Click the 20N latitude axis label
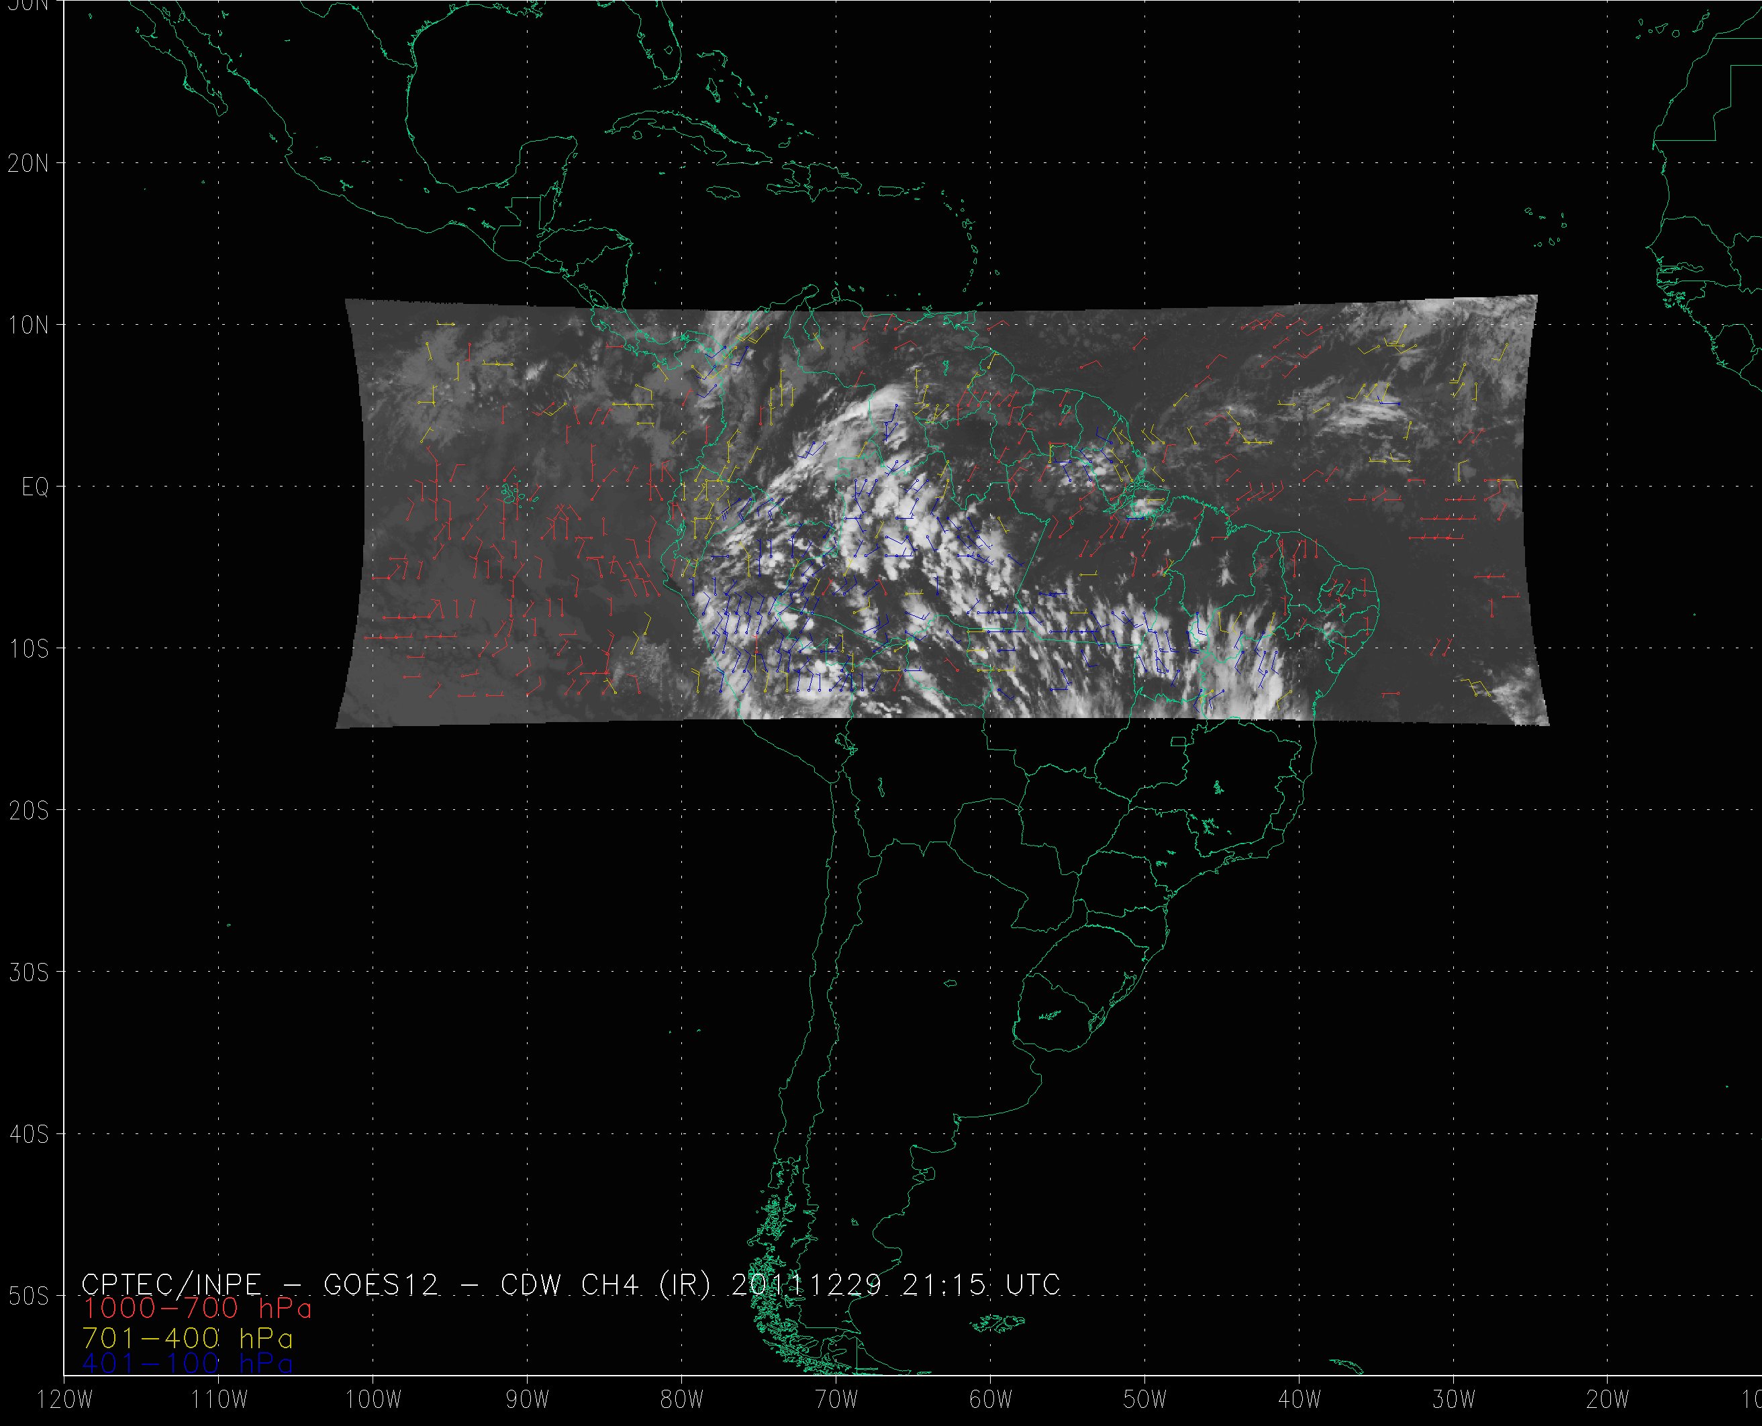The height and width of the screenshot is (1426, 1762). 28,164
